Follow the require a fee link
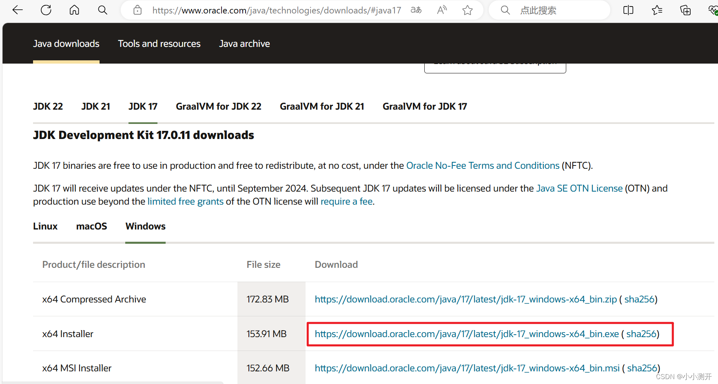The image size is (718, 384). tap(346, 201)
